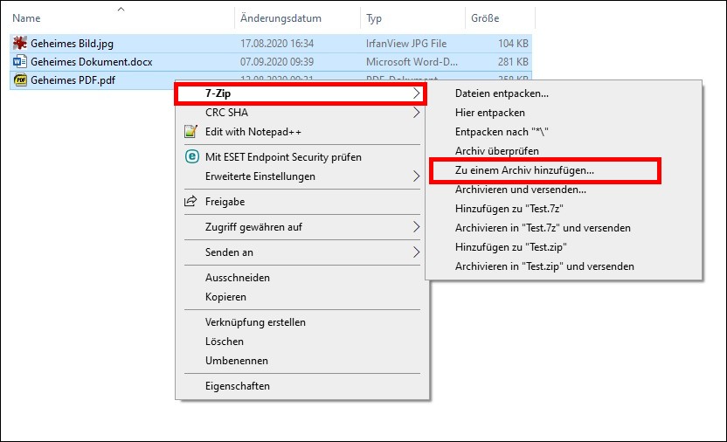
Task: Click the ESET Endpoint Security icon
Action: 190,157
